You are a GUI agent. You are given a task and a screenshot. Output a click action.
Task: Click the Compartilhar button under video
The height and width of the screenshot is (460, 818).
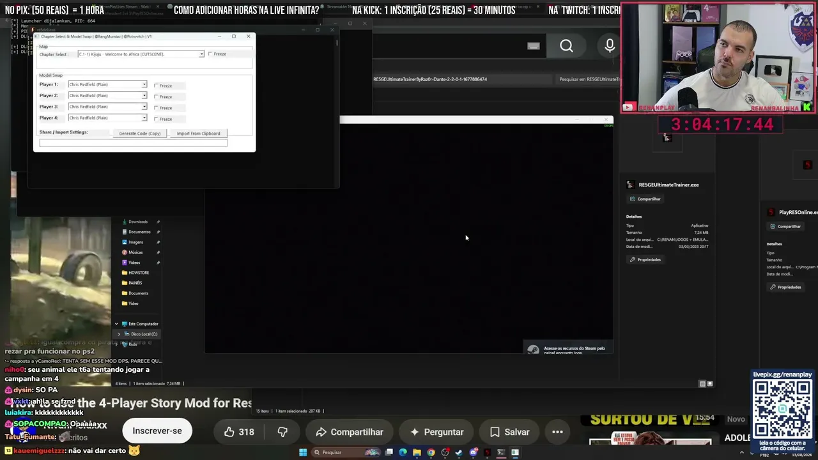(x=349, y=432)
